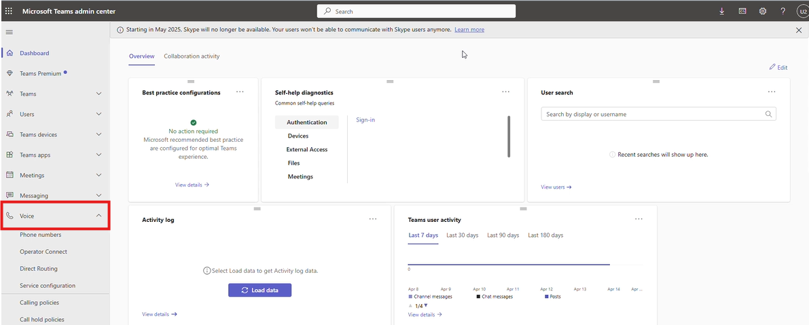809x325 pixels.
Task: Click the Teams Premium diamond icon
Action: [x=10, y=74]
